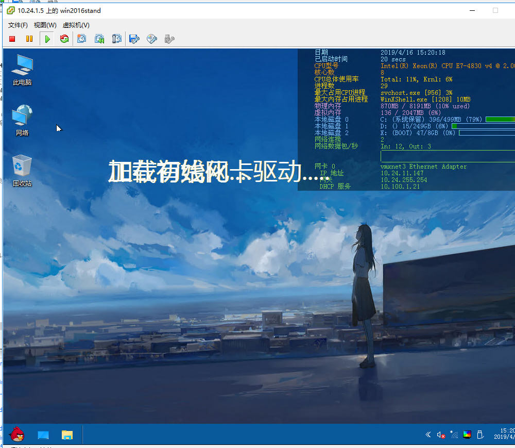Click the blue desktop icon in taskbar
515x448 pixels.
click(x=43, y=435)
